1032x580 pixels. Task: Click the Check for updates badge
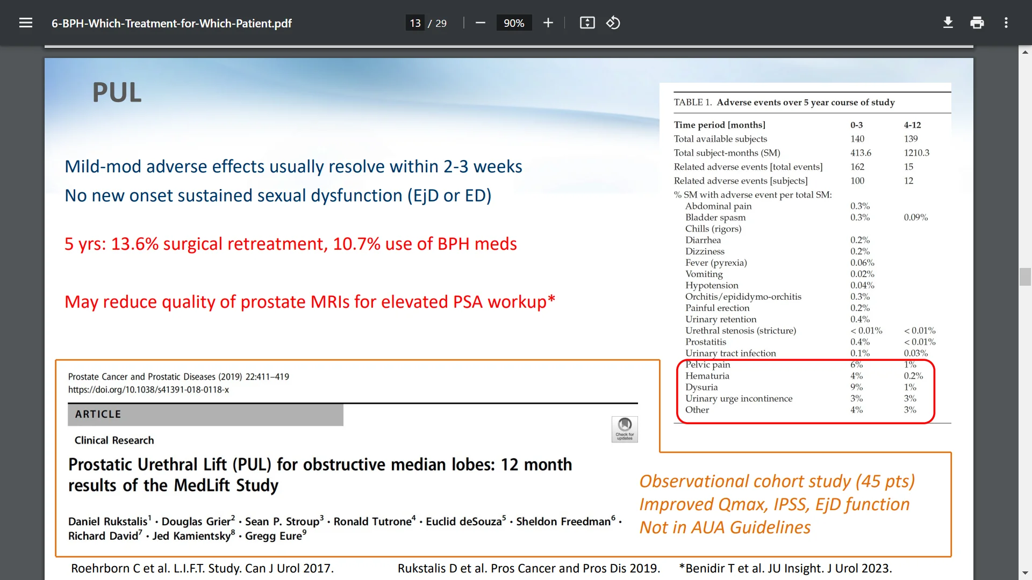click(x=625, y=429)
